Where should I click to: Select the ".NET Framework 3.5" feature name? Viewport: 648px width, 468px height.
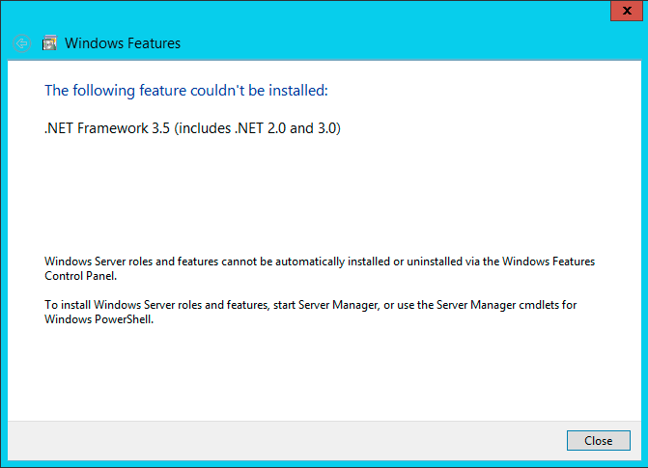pos(107,127)
